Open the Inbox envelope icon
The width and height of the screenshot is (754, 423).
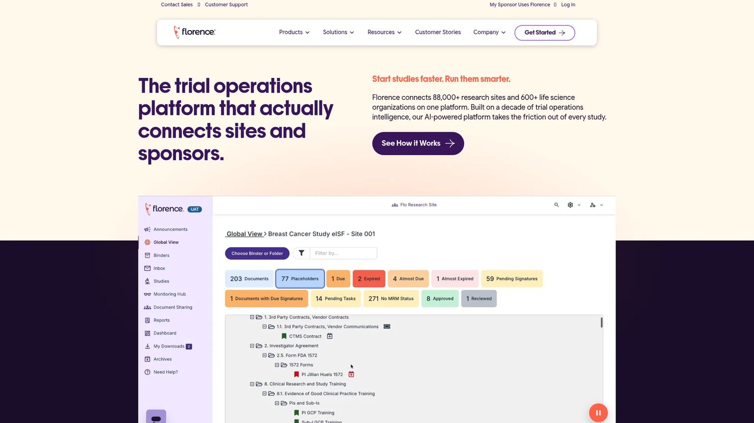click(147, 268)
